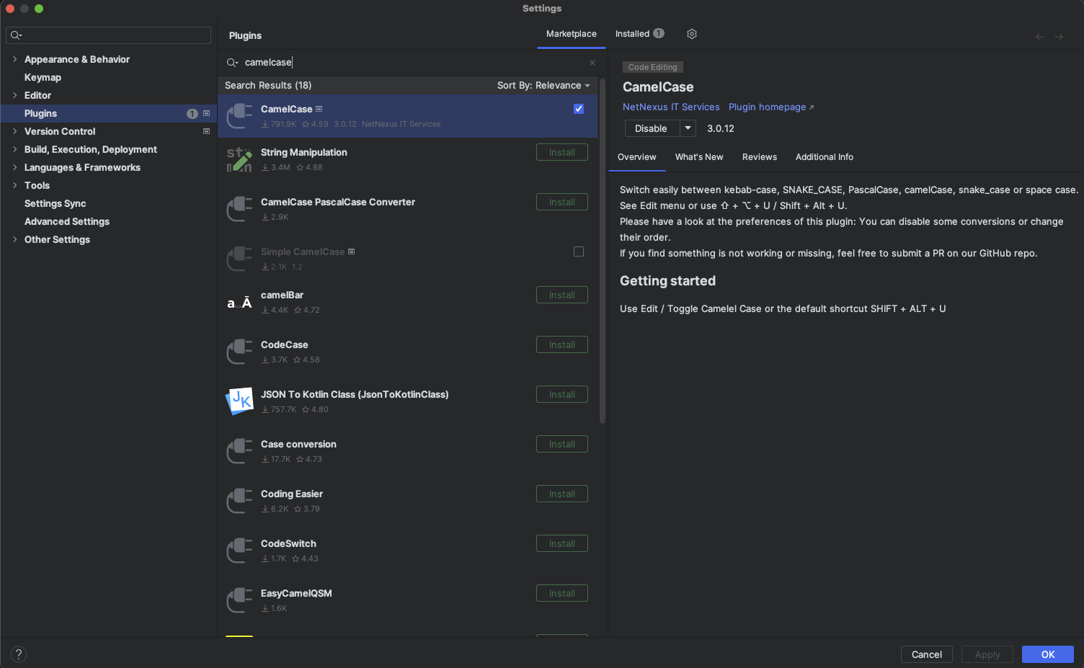
Task: Install the Coding Easier plugin
Action: pyautogui.click(x=562, y=494)
